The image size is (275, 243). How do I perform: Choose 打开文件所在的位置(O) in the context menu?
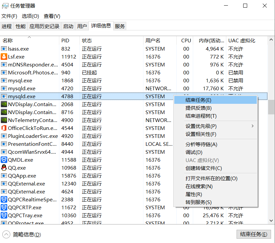tap(216, 179)
